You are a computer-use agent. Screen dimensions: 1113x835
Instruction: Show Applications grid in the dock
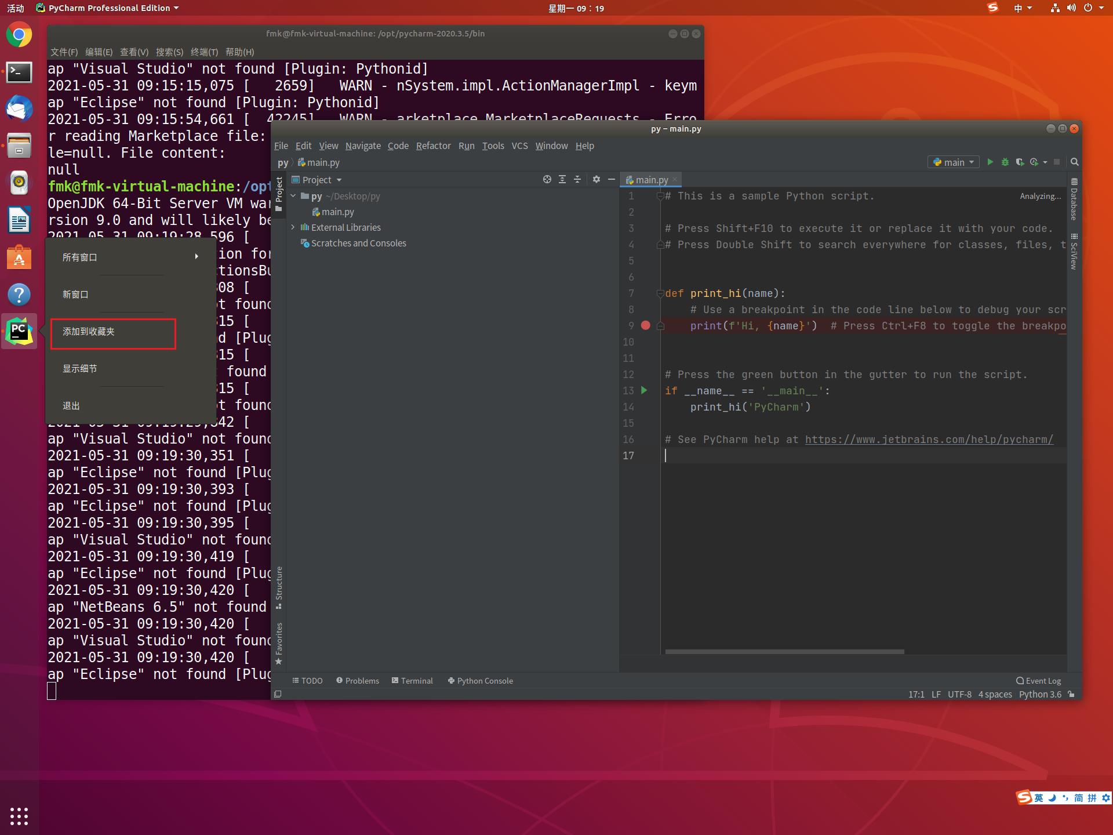[19, 816]
